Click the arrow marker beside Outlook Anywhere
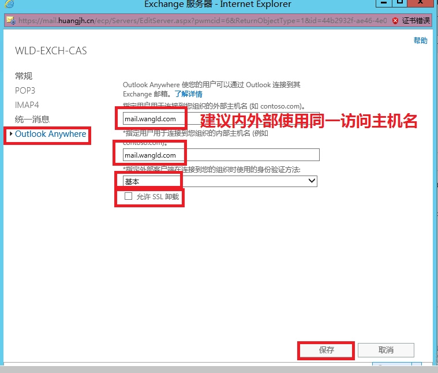This screenshot has height=373, width=438. click(10, 134)
